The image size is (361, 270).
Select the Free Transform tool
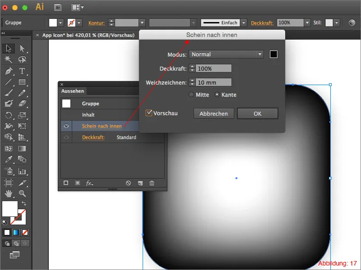[x=22, y=126]
